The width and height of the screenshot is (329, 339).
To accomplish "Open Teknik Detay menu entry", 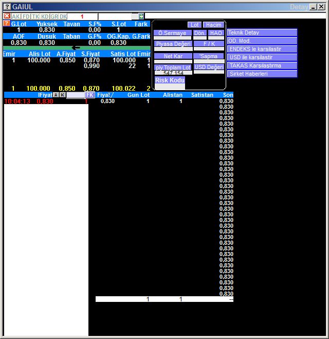I will [262, 32].
